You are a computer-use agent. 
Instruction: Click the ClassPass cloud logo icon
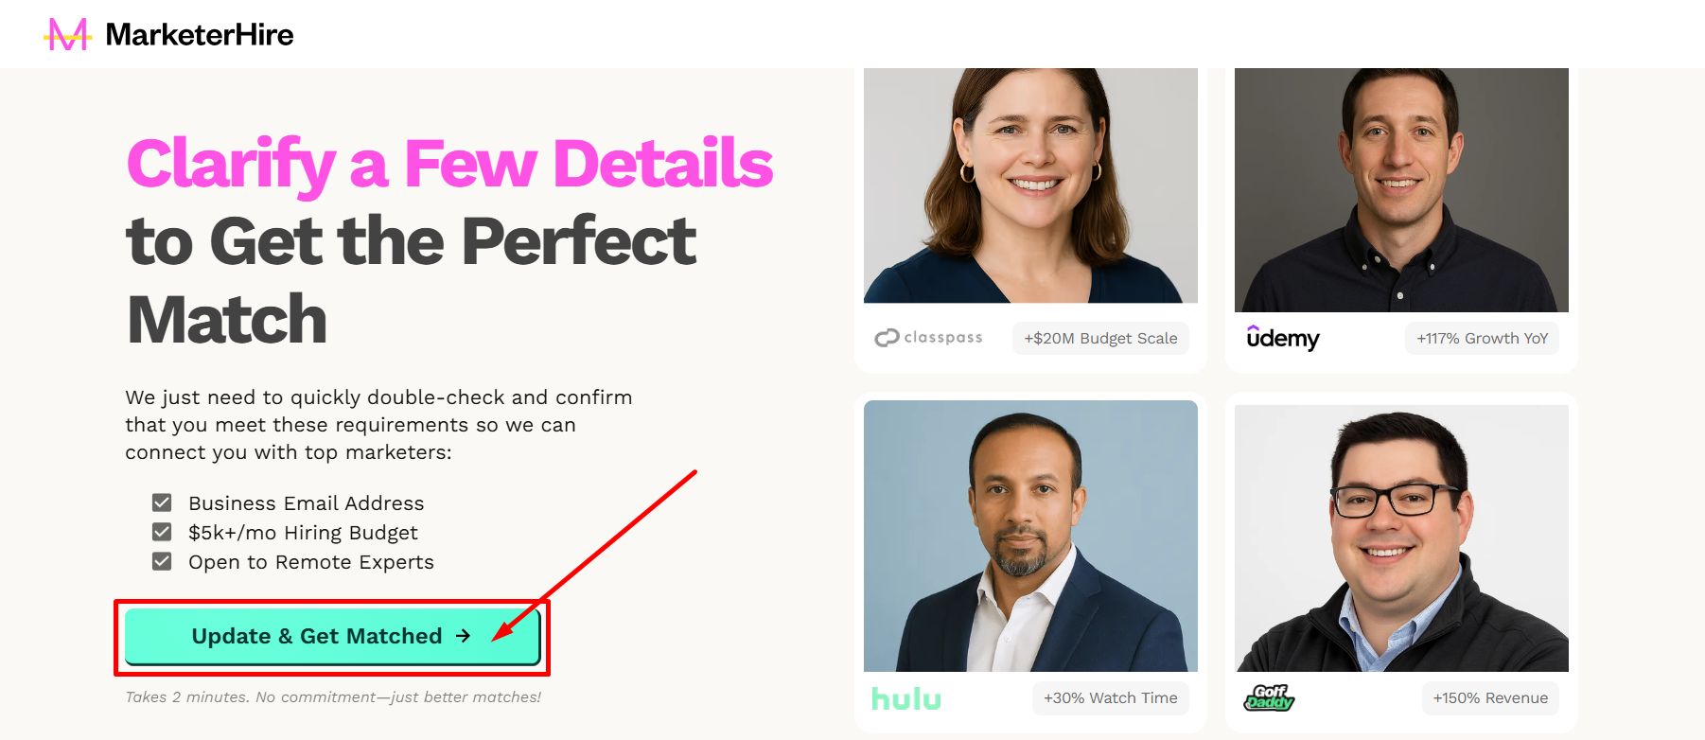click(x=886, y=337)
